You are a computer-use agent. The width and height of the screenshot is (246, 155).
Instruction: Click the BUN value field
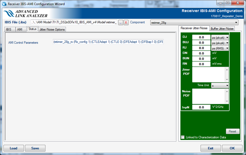click(201, 59)
